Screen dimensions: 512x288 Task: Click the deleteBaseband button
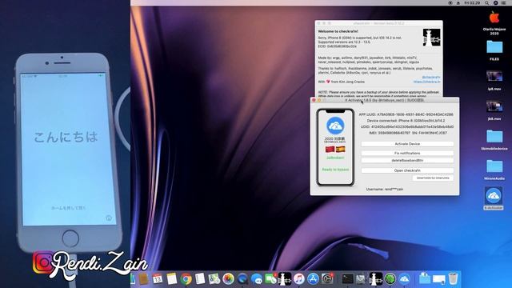[407, 161]
